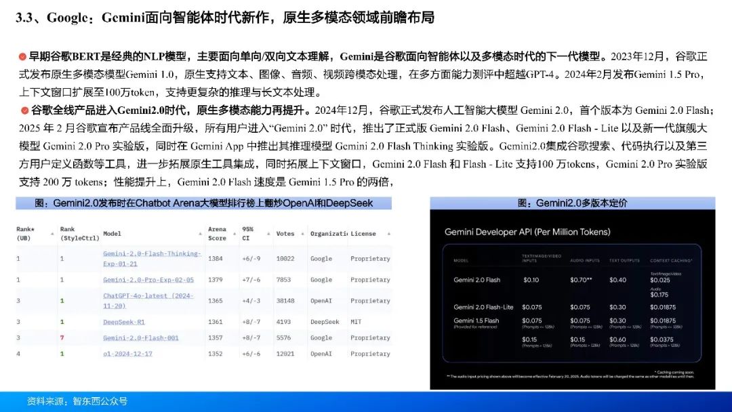
Task: Select the Organization column header
Action: point(329,234)
